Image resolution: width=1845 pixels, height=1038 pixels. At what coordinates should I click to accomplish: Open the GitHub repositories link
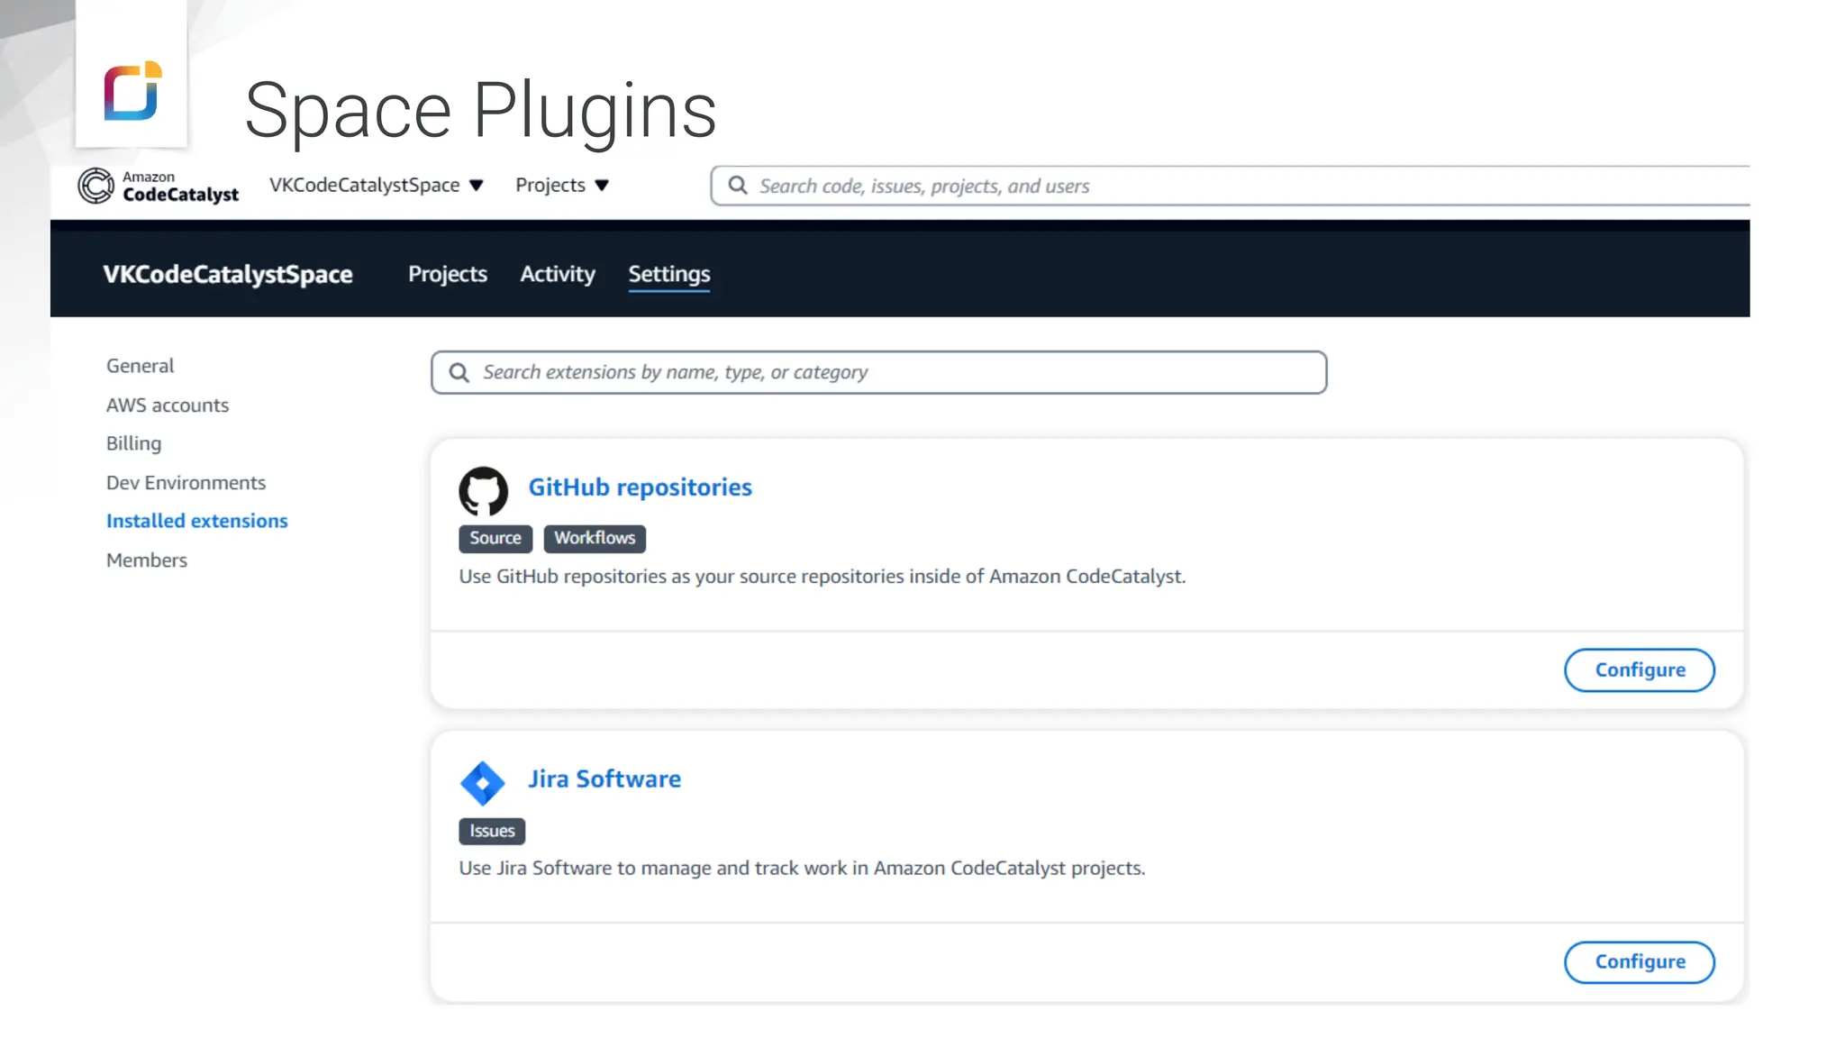[x=640, y=487]
